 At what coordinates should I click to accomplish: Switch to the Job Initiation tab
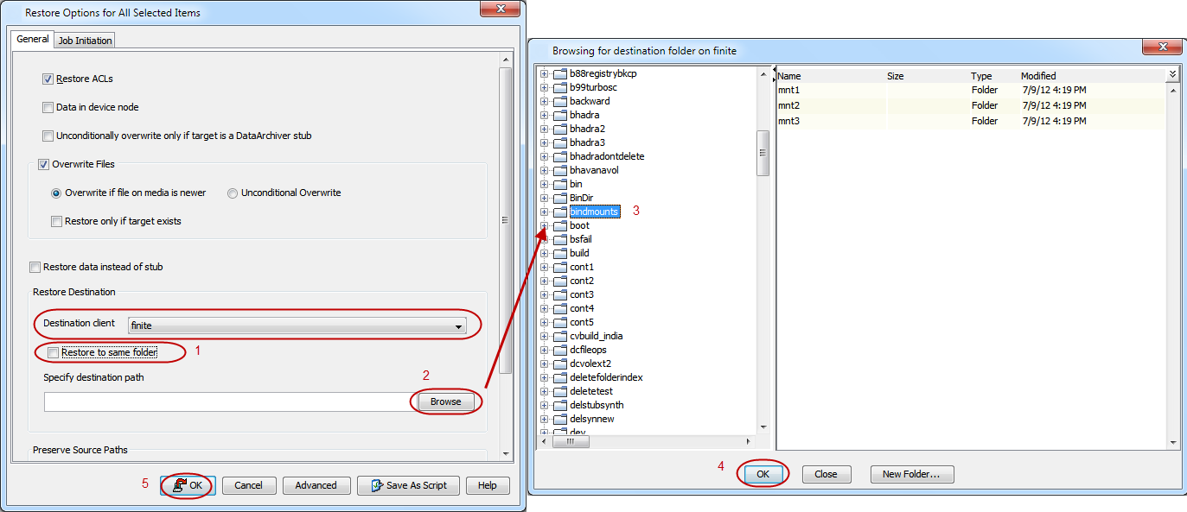pos(84,39)
